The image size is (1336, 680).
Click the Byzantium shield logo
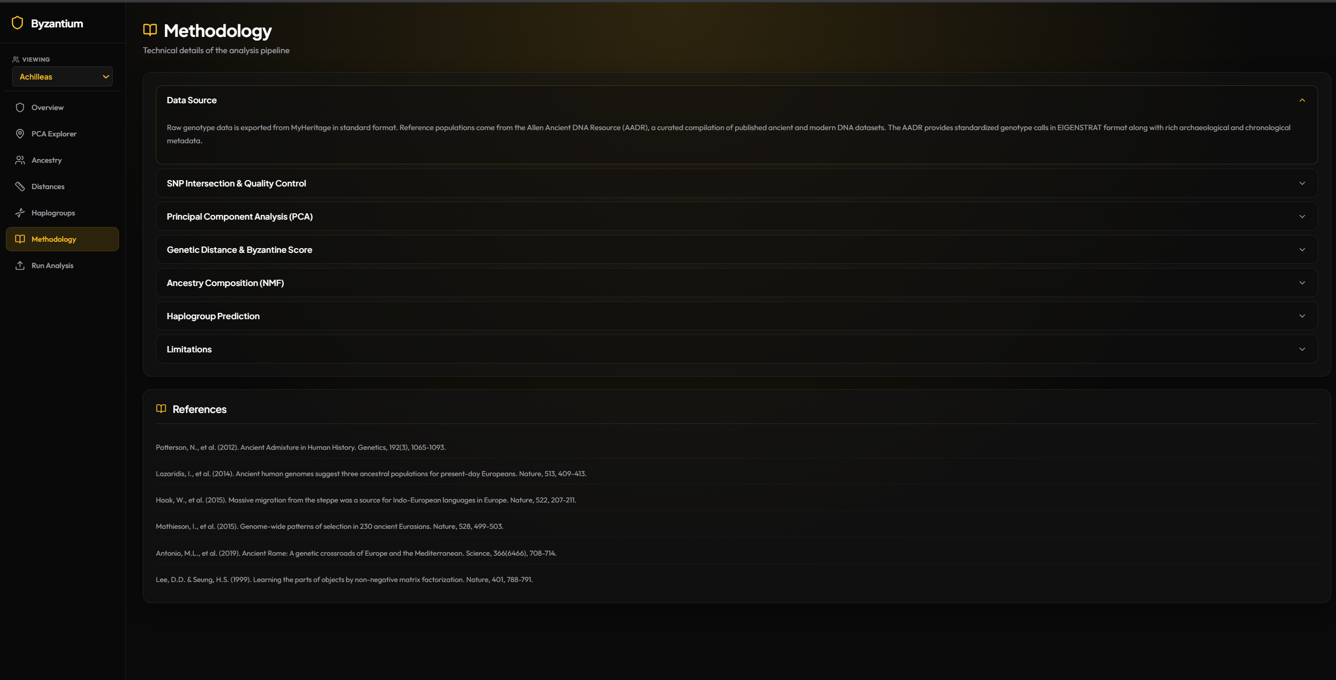tap(17, 23)
